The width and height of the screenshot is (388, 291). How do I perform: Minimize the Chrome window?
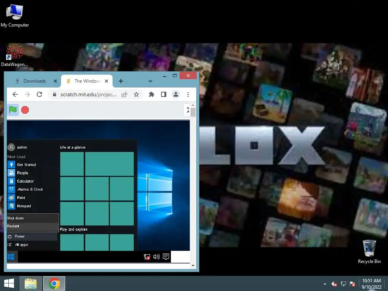click(x=164, y=76)
